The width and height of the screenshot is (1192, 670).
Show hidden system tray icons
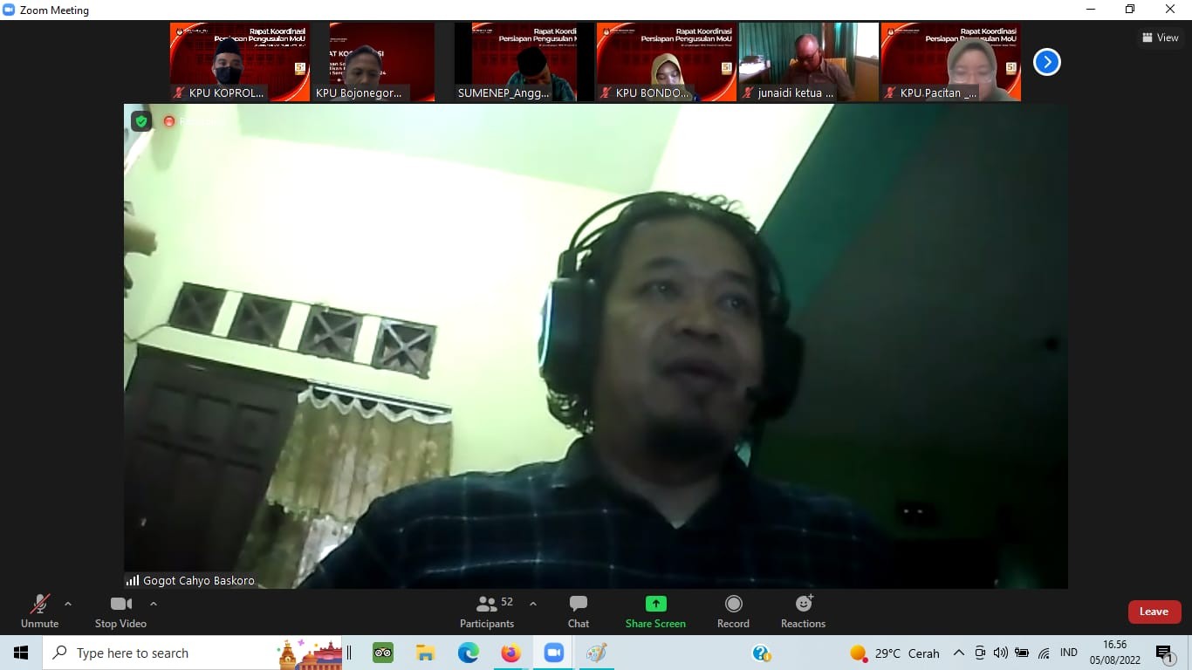point(958,653)
